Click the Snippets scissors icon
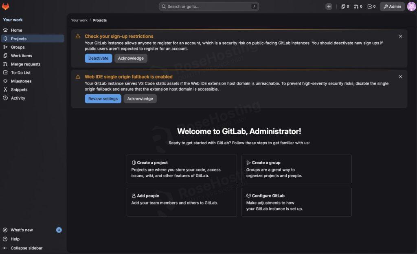 point(5,89)
